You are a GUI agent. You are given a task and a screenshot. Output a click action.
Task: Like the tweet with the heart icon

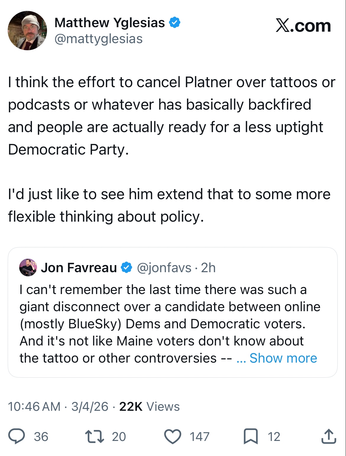173,437
